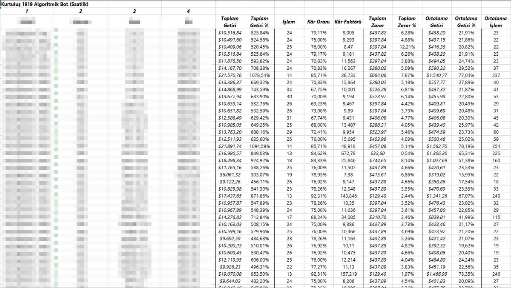This screenshot has width=511, height=288.
Task: Click the 303,07% cell
Action: [260, 175]
